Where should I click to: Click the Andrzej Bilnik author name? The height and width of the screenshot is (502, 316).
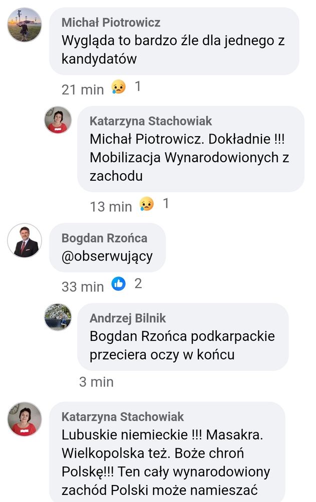[128, 318]
